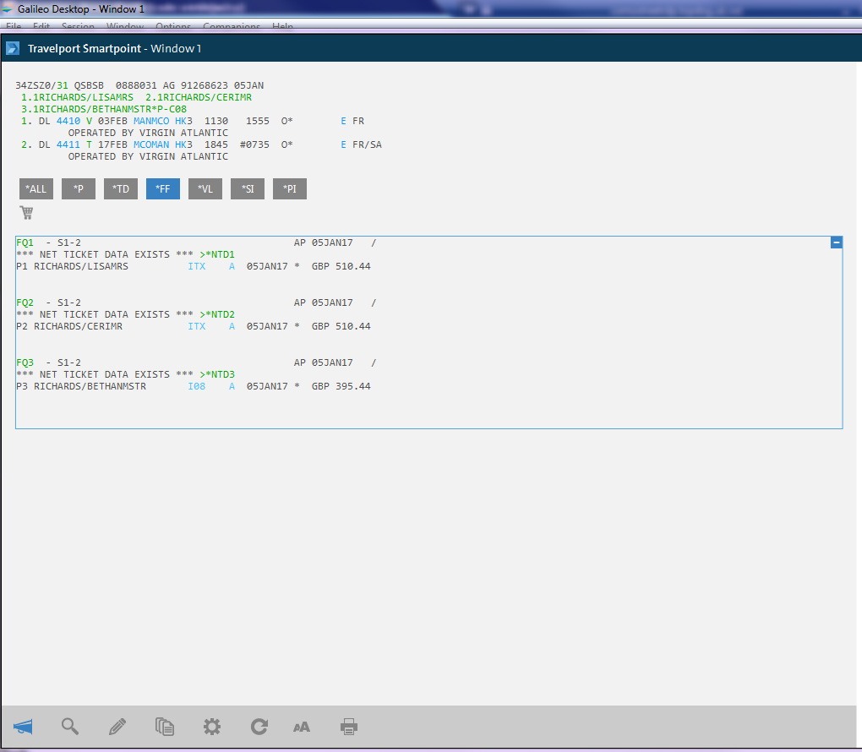This screenshot has height=752, width=862.
Task: Open the Companions menu
Action: 232,26
